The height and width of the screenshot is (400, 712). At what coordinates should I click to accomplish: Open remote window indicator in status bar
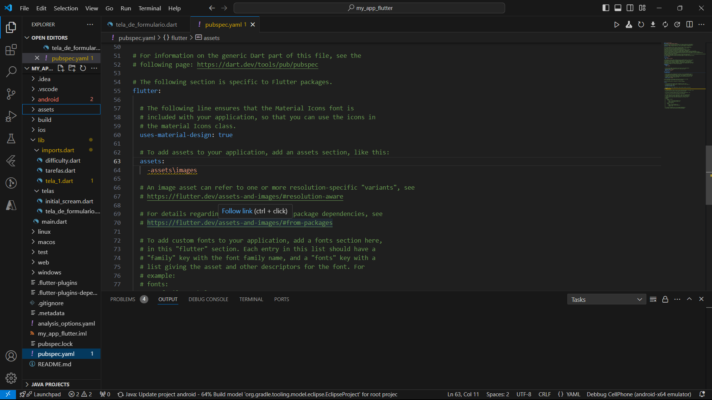click(8, 394)
